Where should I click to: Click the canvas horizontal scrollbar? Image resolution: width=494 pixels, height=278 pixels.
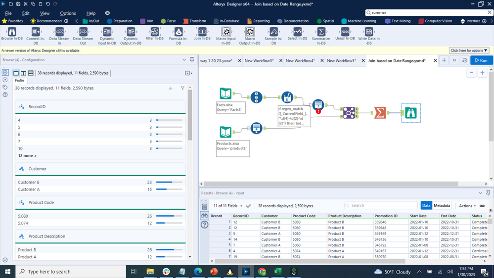point(330,184)
